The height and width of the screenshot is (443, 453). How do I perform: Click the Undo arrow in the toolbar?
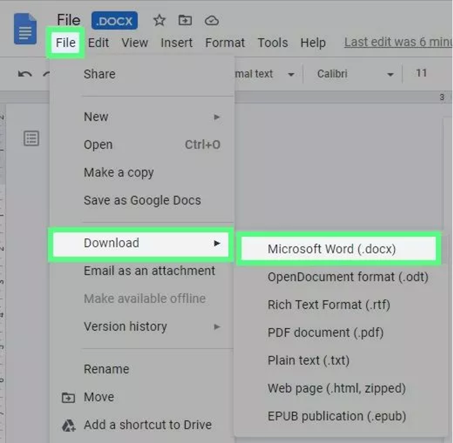(x=25, y=74)
